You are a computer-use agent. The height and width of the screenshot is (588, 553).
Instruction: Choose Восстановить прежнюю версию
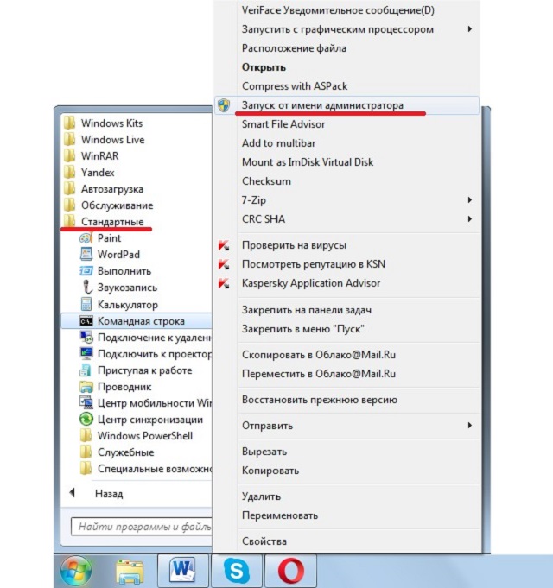(319, 400)
